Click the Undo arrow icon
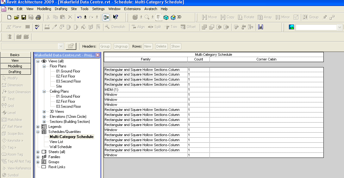This screenshot has width=344, height=178. (x=79, y=17)
